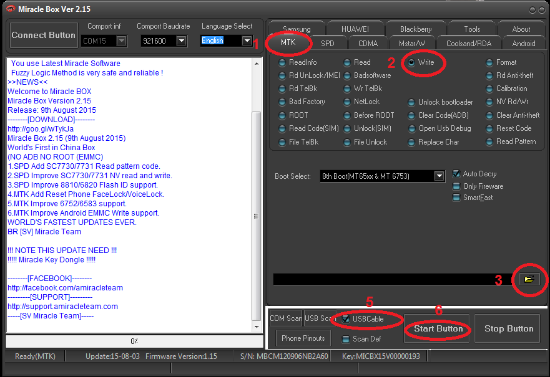The image size is (550, 377).
Task: Select the Before ROOT option
Action: point(369,115)
